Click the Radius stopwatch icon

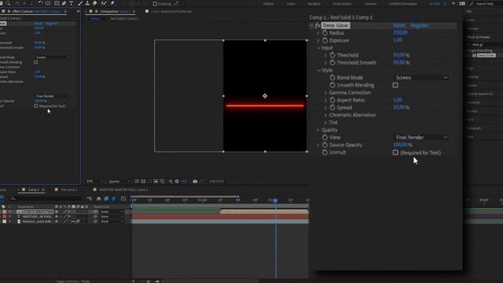325,33
